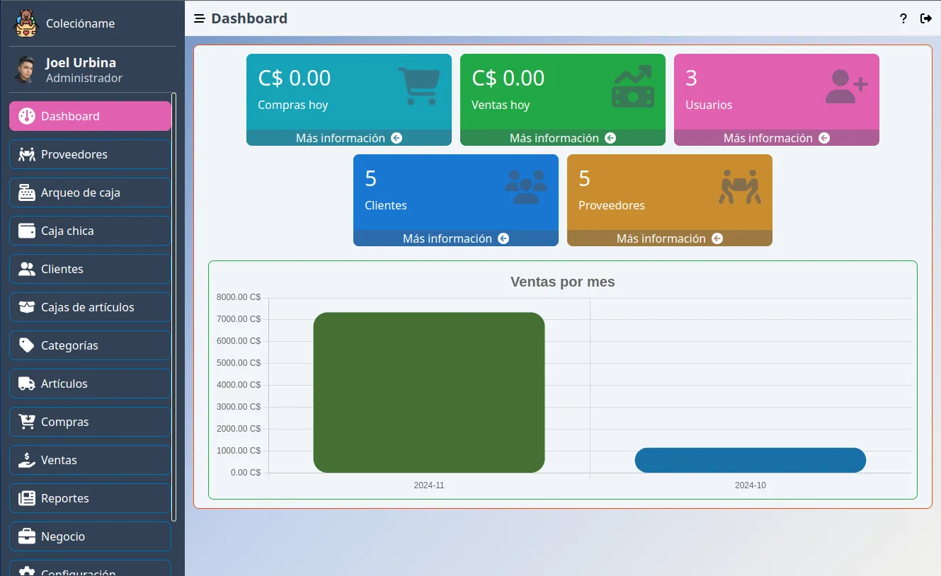Viewport: 941px width, 576px height.
Task: Click Más información on the Ventas hoy card
Action: click(x=562, y=137)
